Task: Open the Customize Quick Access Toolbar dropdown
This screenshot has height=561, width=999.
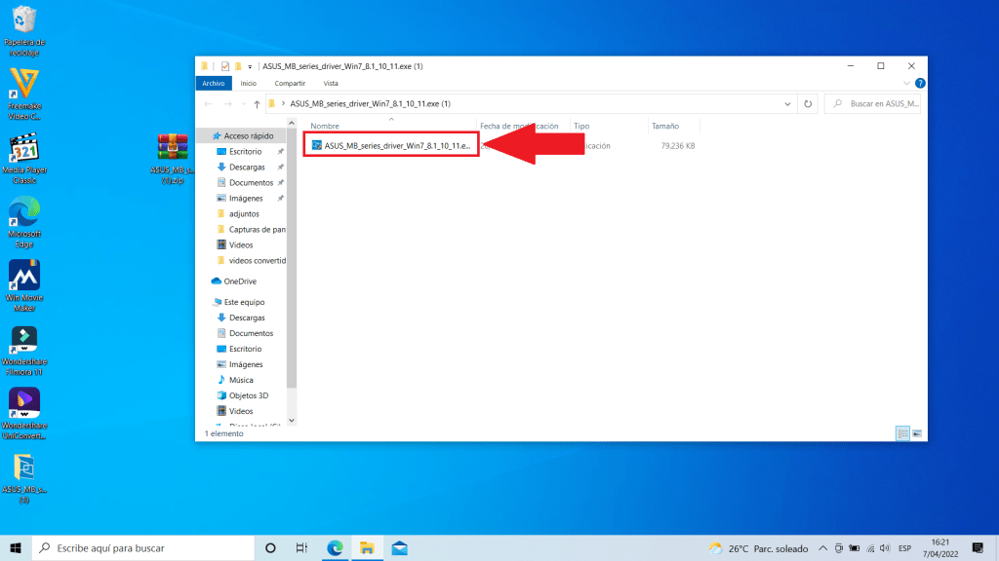Action: [251, 66]
